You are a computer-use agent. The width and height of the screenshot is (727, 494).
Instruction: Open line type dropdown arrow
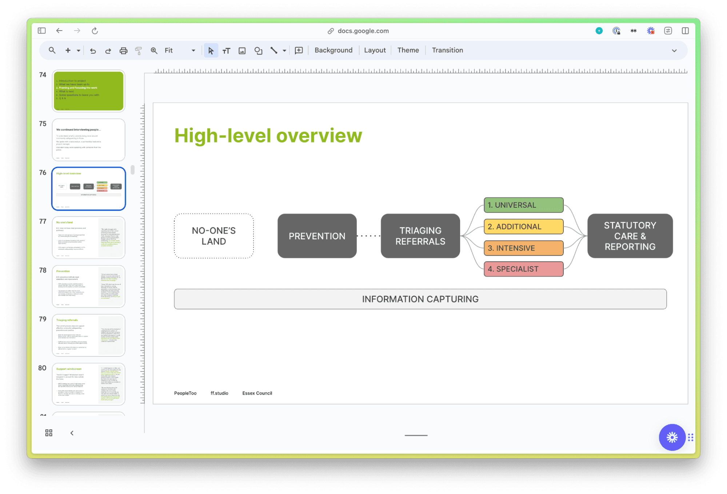pyautogui.click(x=284, y=51)
